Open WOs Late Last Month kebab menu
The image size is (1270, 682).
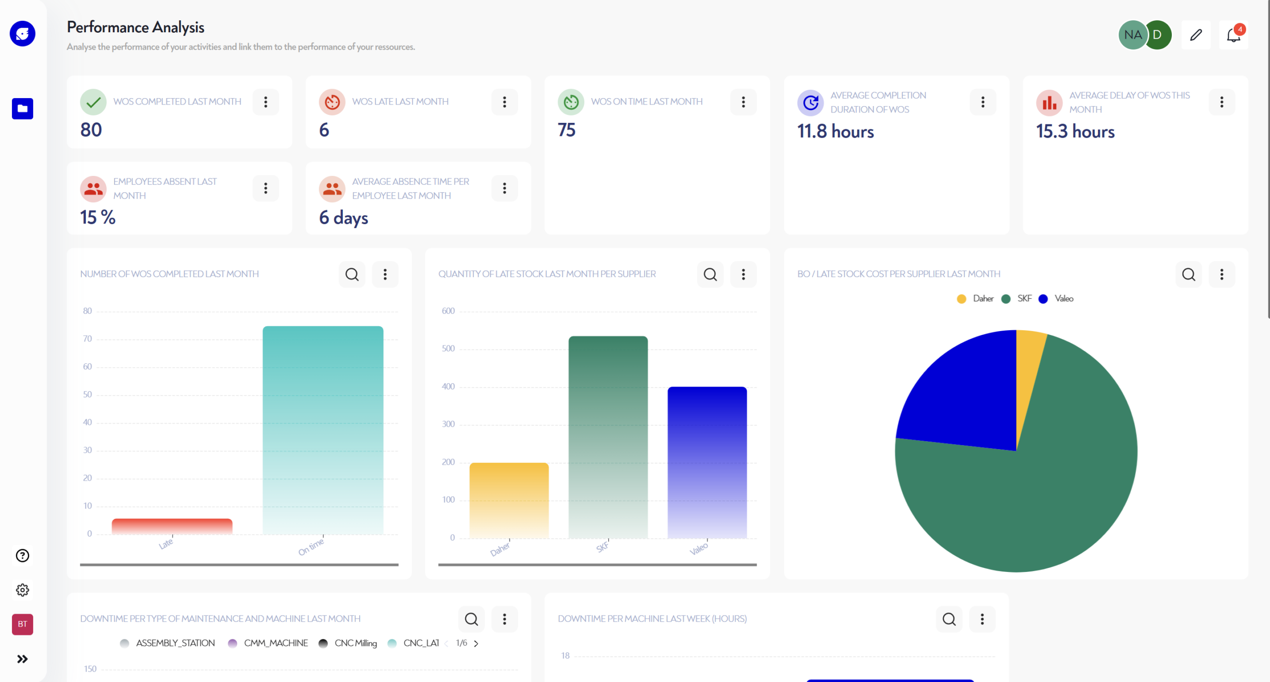pos(504,102)
